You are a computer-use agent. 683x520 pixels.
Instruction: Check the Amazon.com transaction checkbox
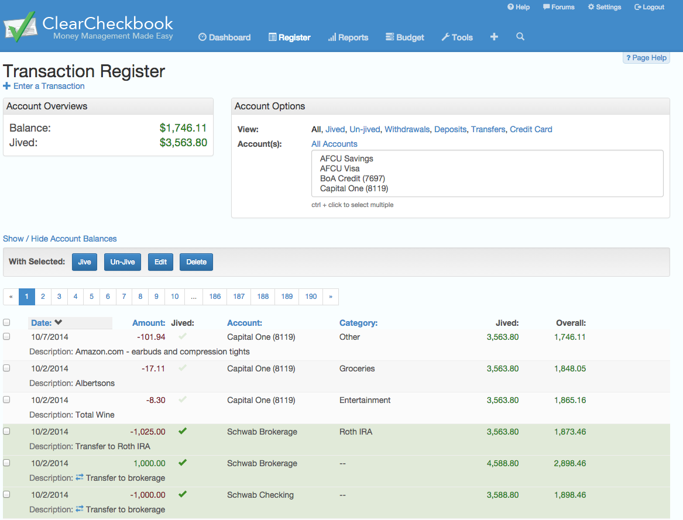pos(6,336)
